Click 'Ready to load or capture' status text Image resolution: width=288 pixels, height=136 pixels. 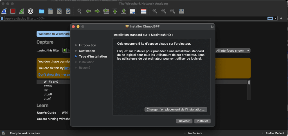click(25, 133)
